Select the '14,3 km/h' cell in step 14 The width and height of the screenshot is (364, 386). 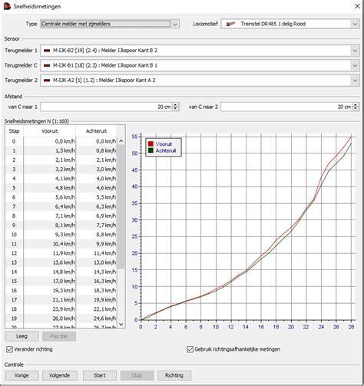(96, 272)
